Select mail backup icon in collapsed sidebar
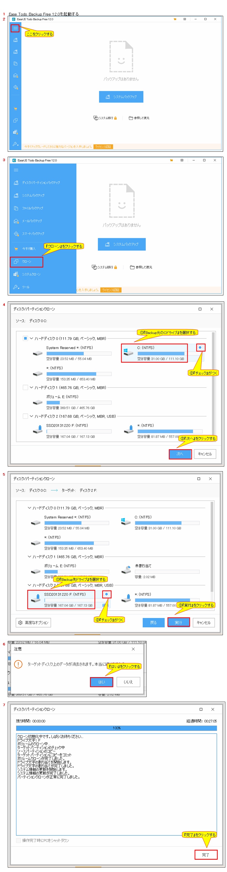The width and height of the screenshot is (227, 872). pyautogui.click(x=15, y=75)
